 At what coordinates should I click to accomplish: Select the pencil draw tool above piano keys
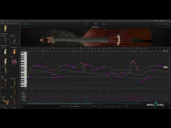22,50
